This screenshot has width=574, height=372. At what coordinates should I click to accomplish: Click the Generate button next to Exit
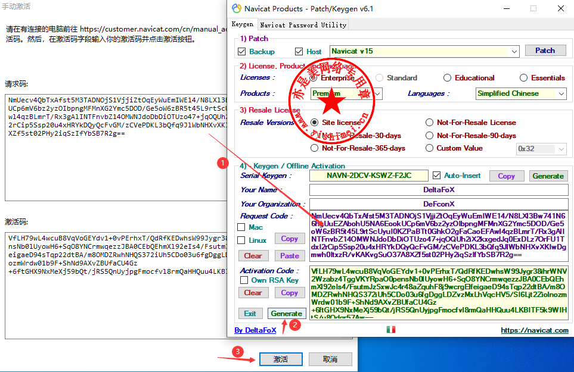287,314
